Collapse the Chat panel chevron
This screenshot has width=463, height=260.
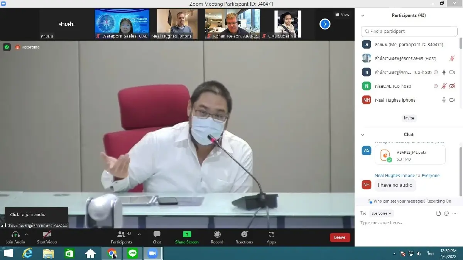(x=363, y=134)
